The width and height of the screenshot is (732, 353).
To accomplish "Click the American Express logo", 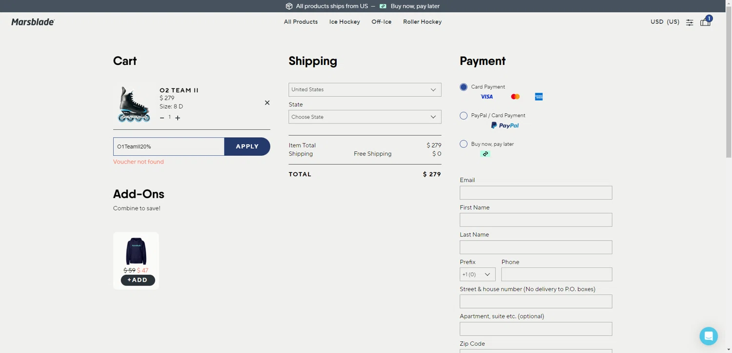I will click(539, 97).
